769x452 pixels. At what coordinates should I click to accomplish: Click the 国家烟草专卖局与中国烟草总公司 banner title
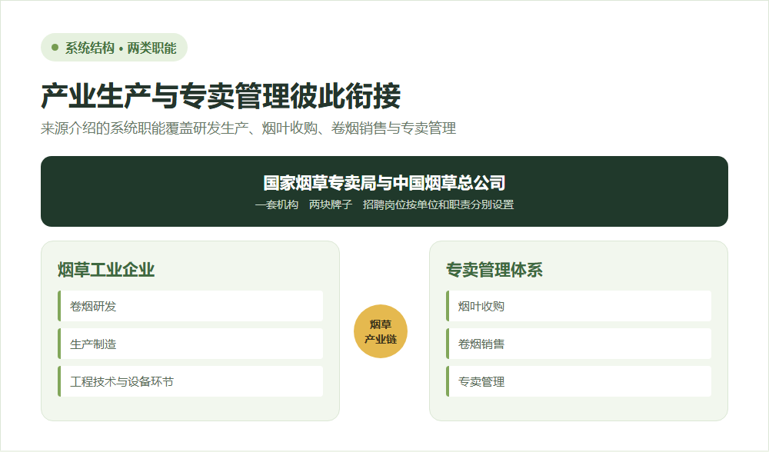point(384,183)
